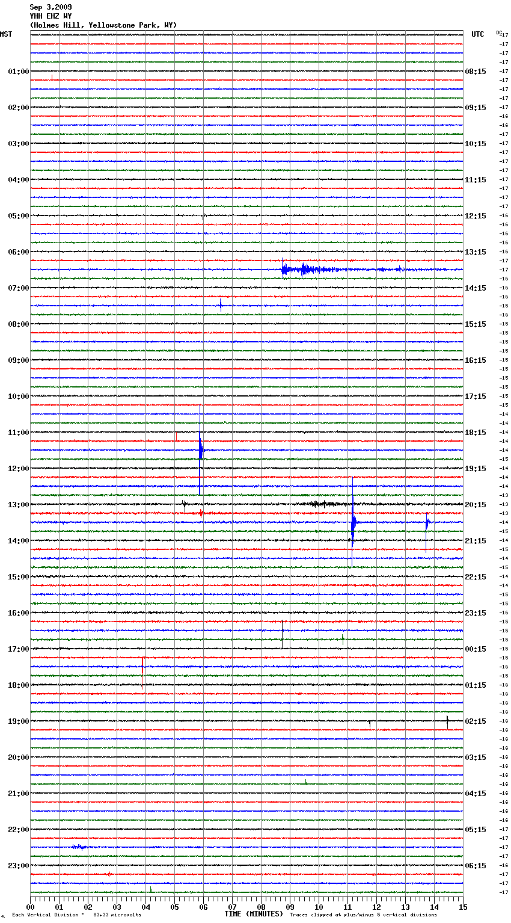This screenshot has height=923, width=511.
Task: Click the blue wiggle burst after 22:00 MST
Action: [x=79, y=847]
